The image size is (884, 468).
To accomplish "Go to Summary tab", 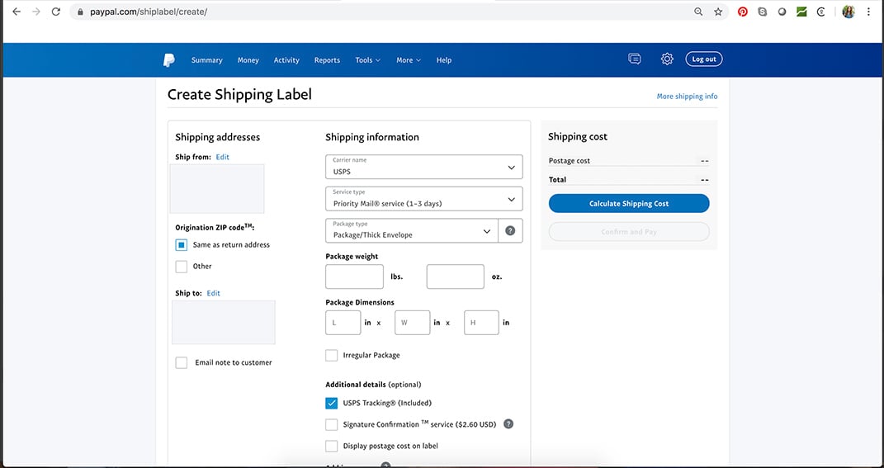I will (207, 59).
